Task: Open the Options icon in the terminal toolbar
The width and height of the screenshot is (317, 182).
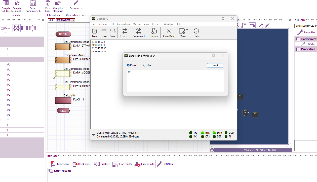Action: coord(154,32)
